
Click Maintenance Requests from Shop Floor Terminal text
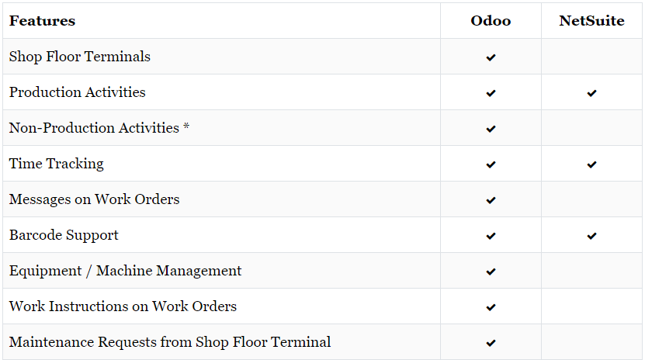(x=170, y=342)
